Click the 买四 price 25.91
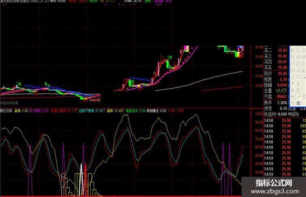The height and width of the screenshot is (197, 306). point(282,62)
